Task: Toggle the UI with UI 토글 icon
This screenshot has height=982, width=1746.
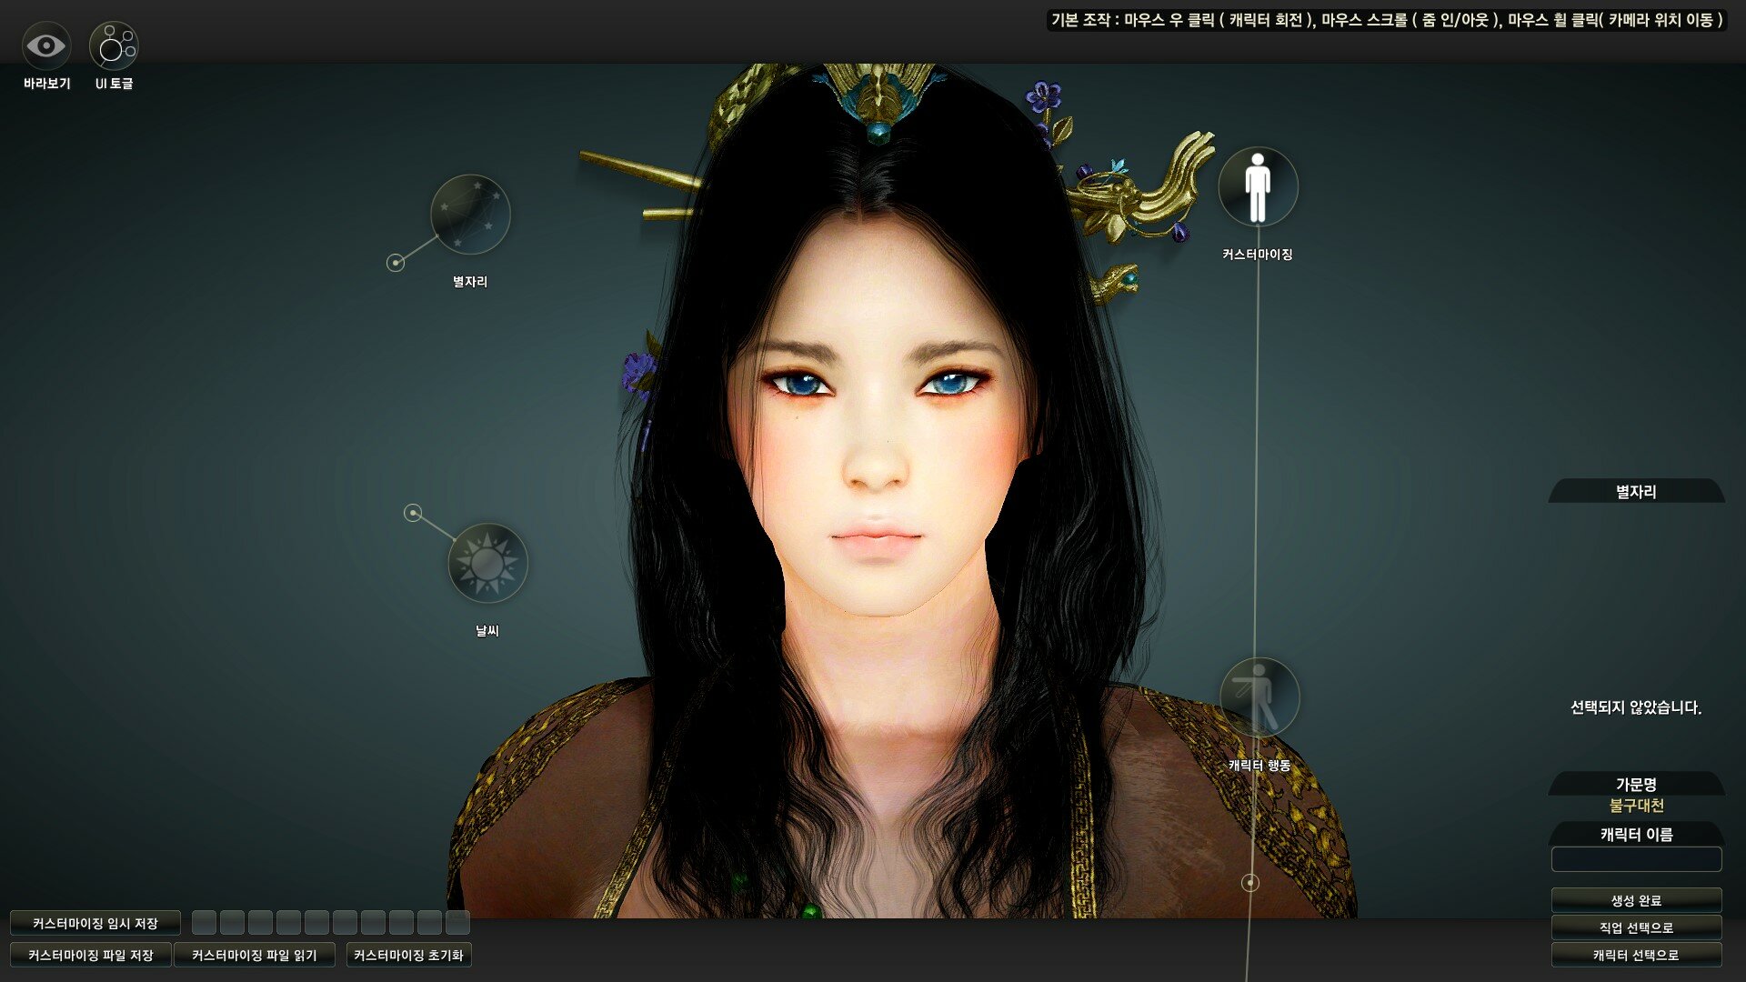Action: point(114,45)
